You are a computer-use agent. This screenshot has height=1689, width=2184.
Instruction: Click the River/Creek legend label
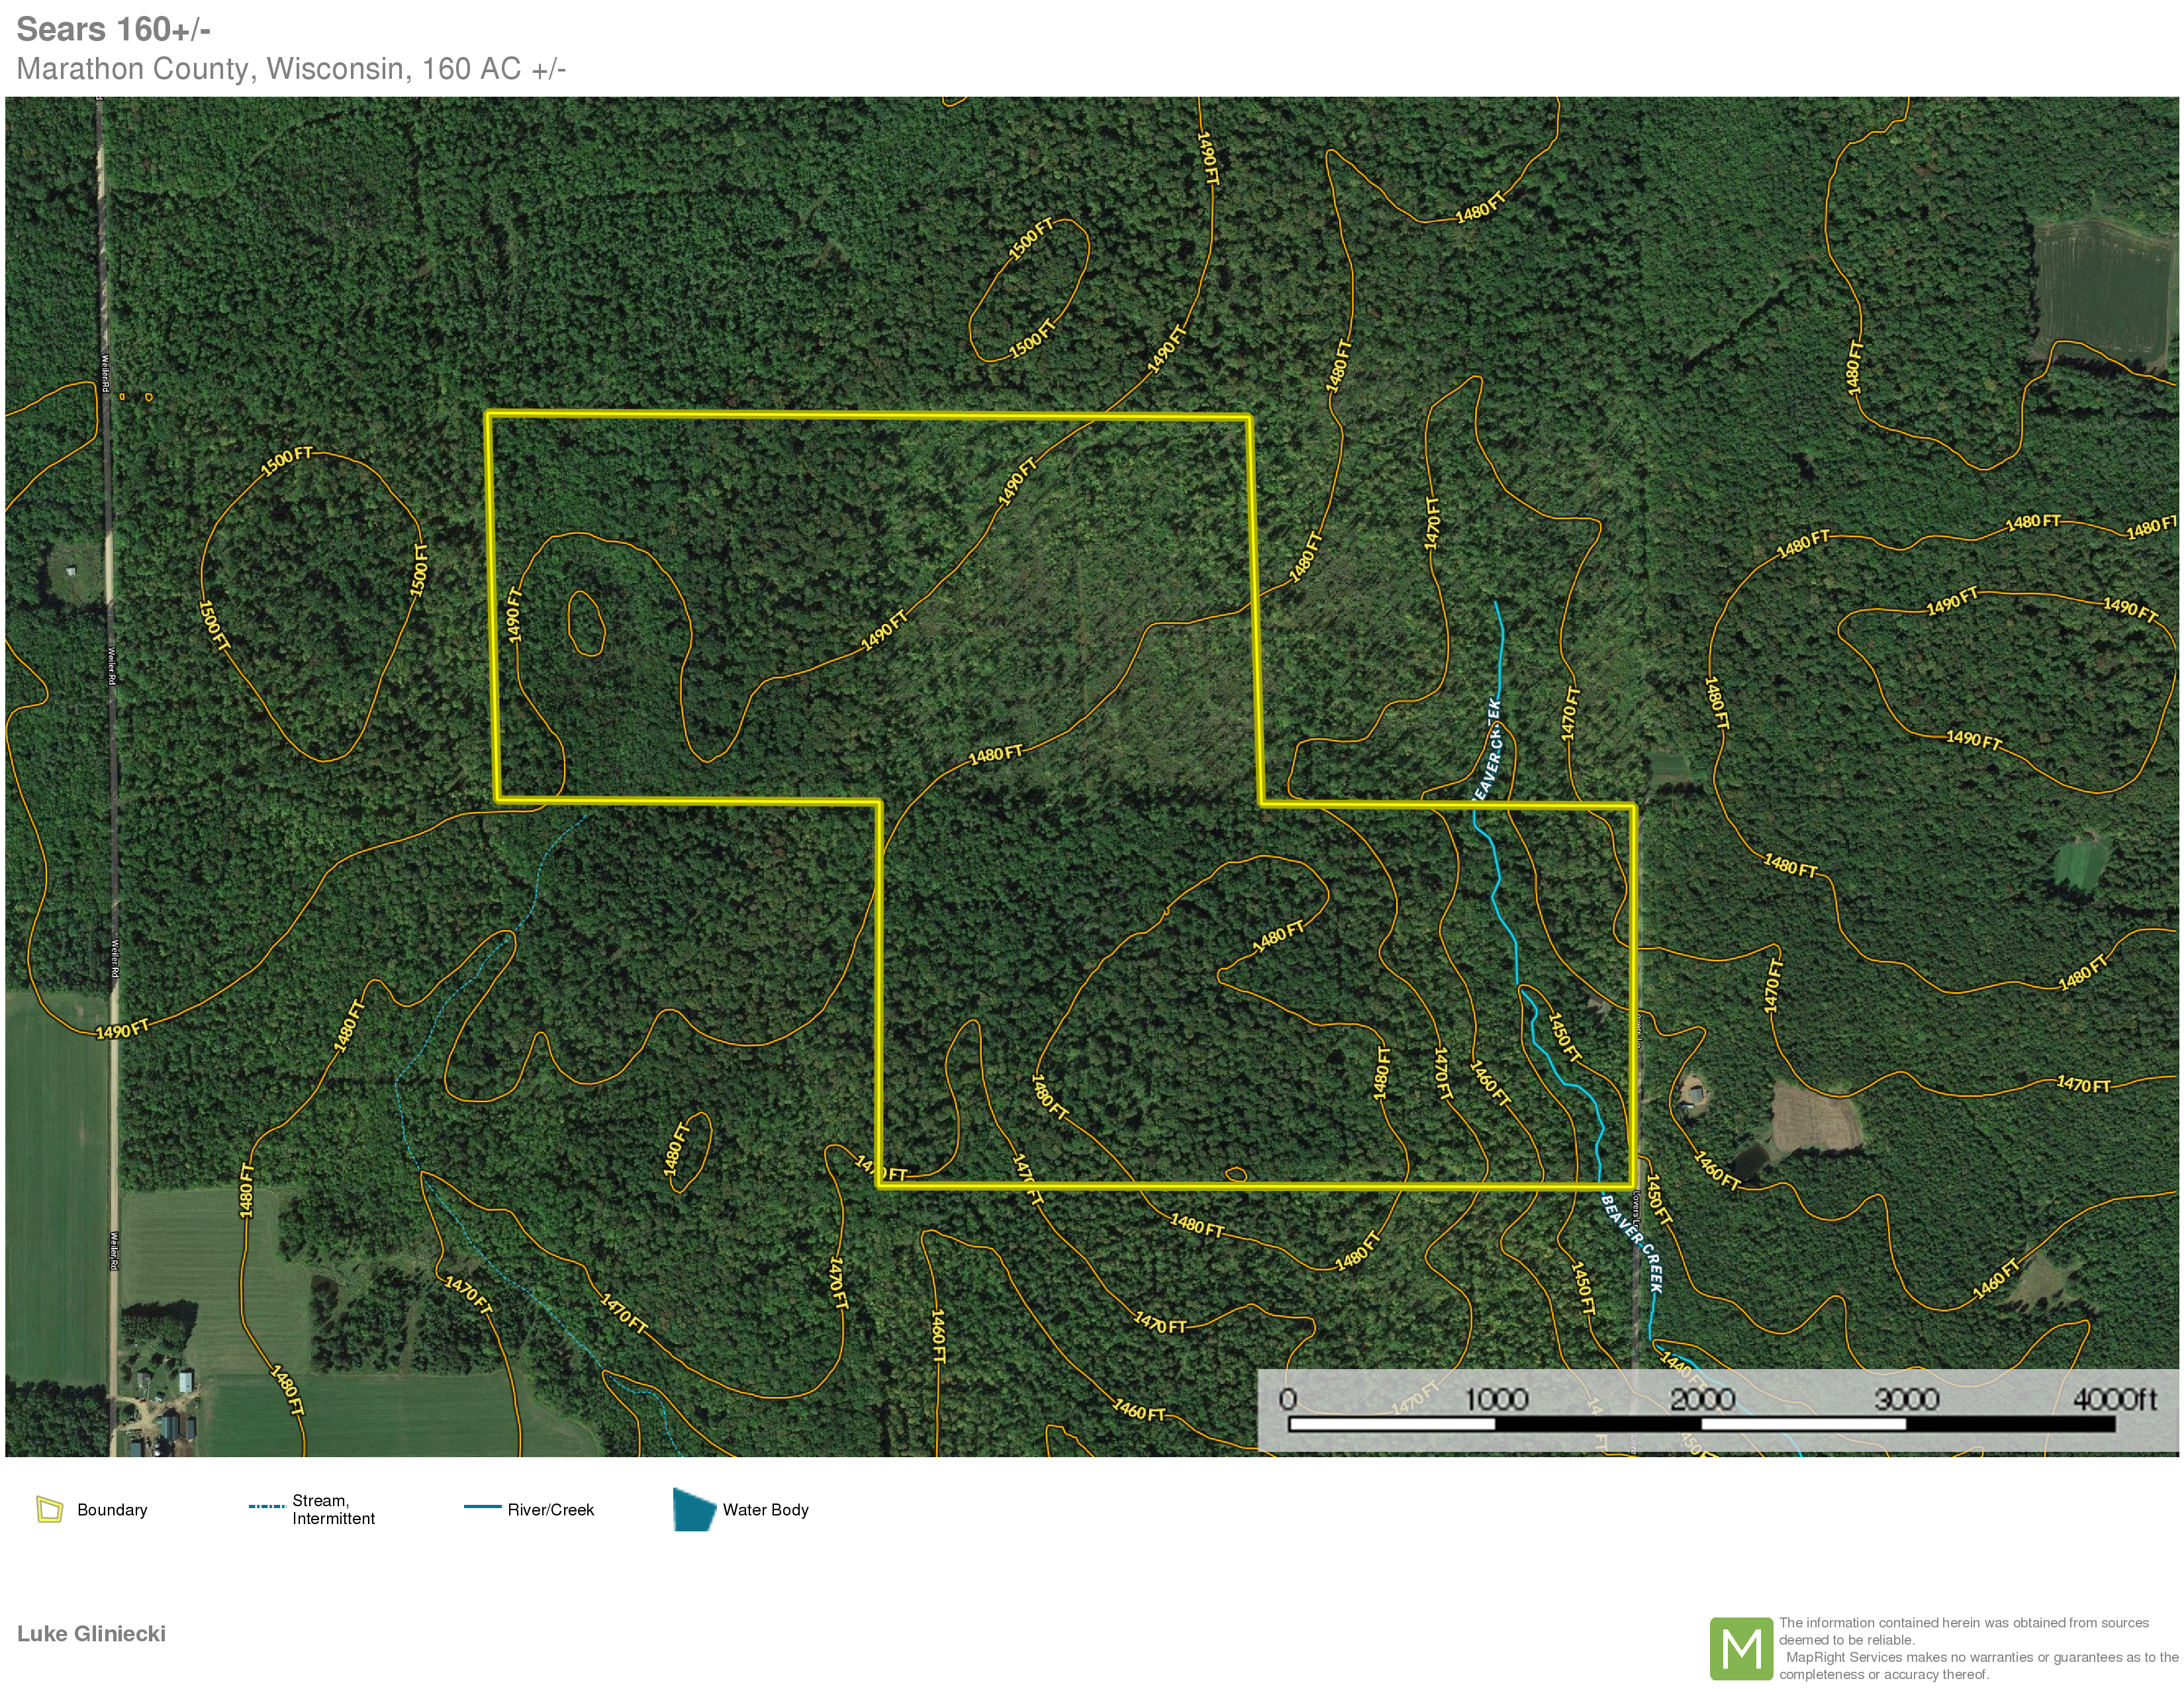pyautogui.click(x=550, y=1510)
